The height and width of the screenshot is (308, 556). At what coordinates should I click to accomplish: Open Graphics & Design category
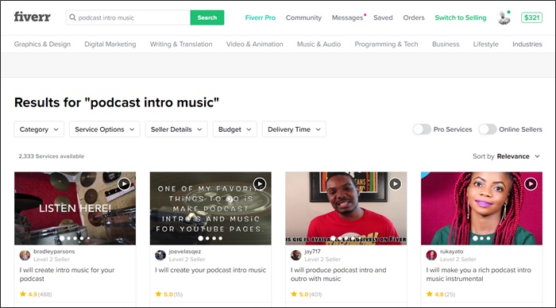(x=42, y=44)
